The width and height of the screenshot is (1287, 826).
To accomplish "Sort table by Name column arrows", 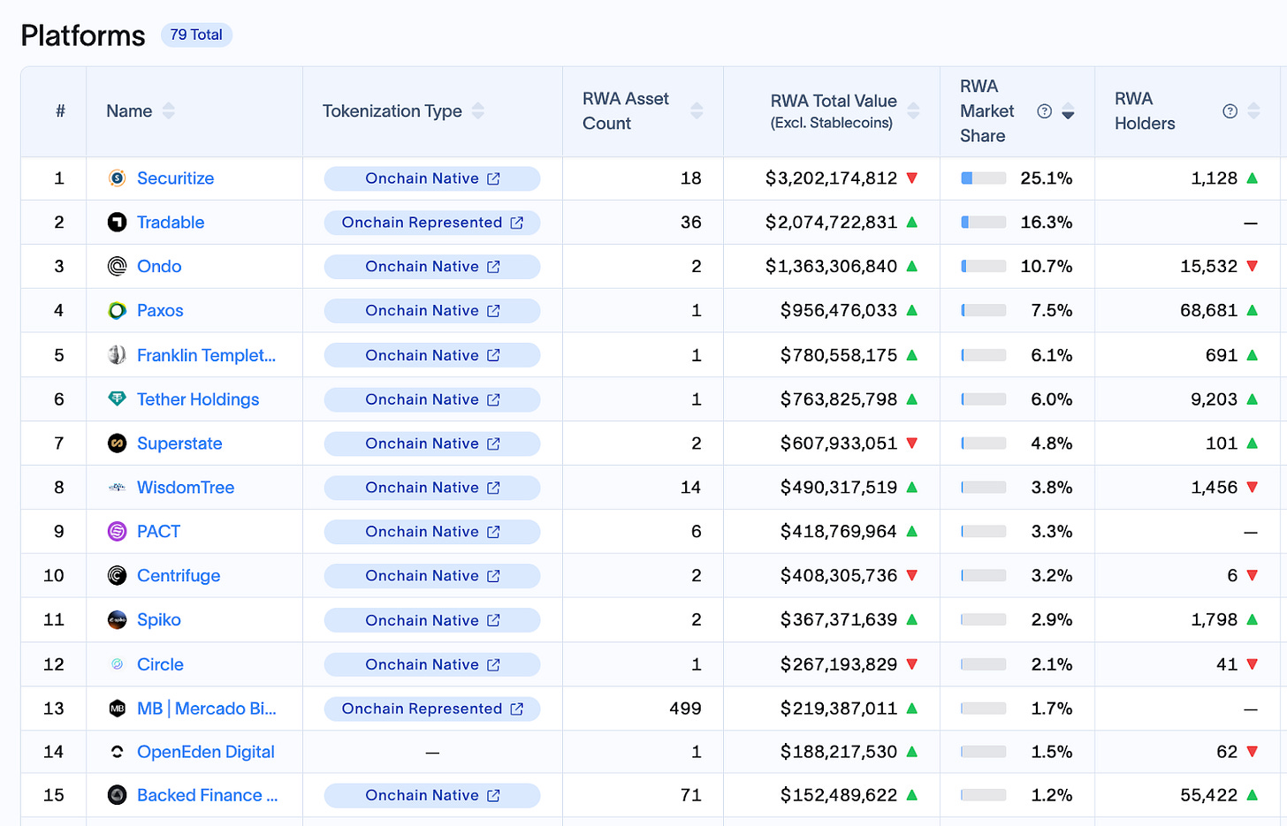I will pyautogui.click(x=169, y=111).
